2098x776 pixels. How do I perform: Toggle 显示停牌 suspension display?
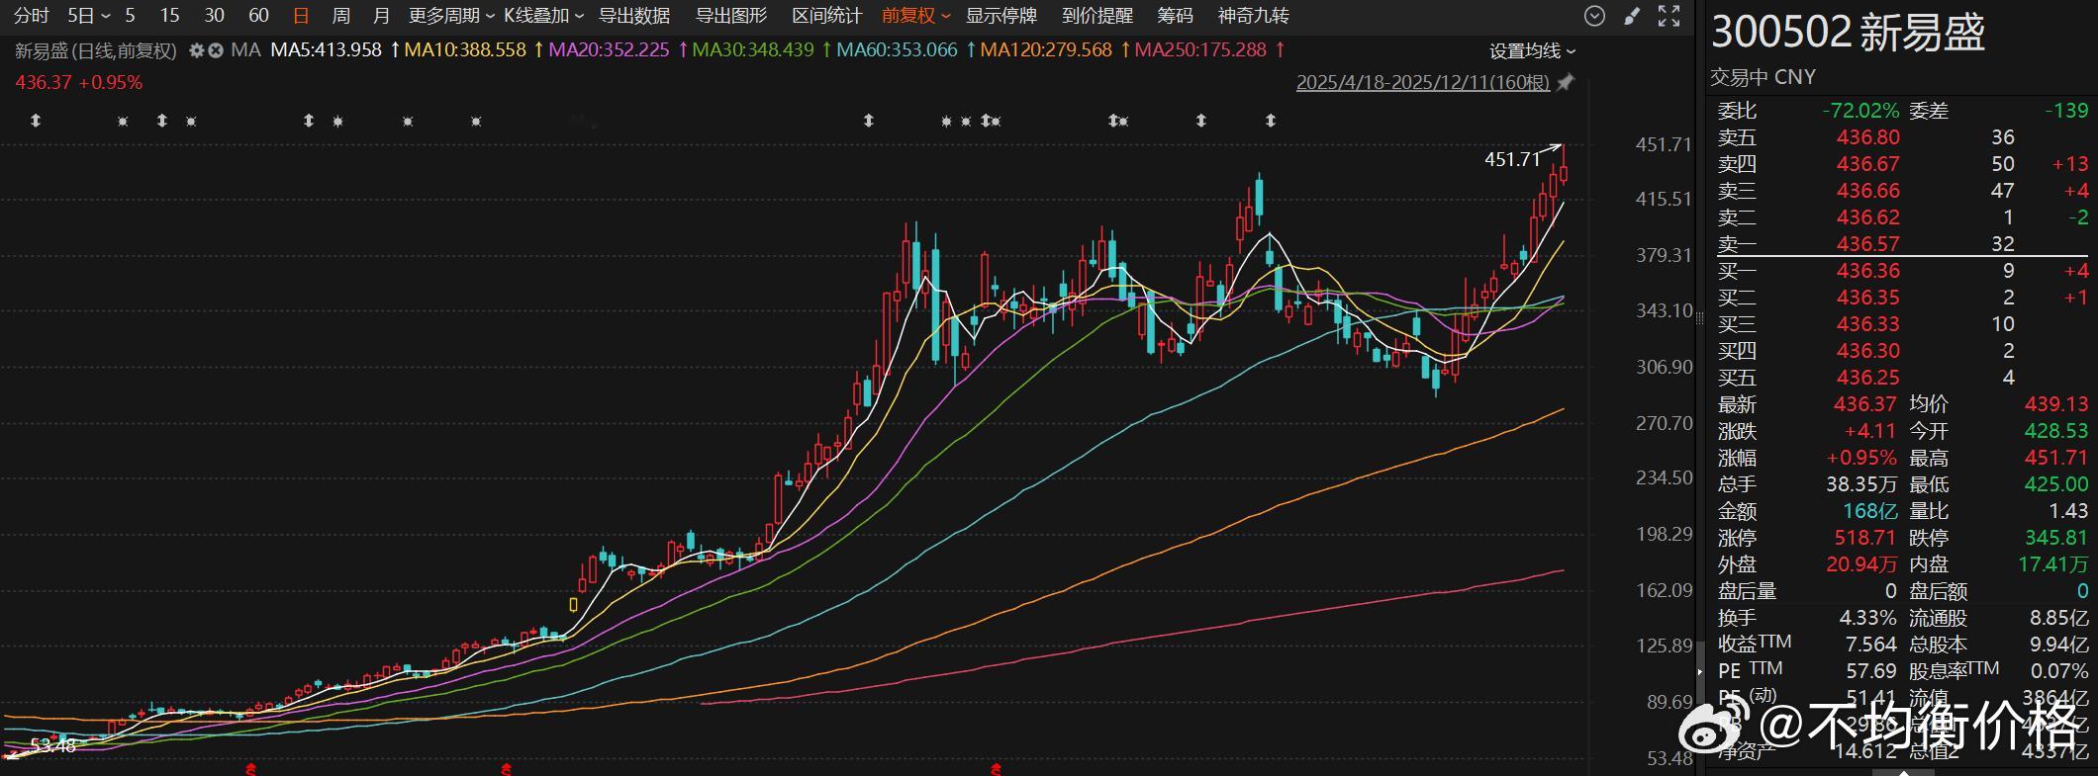click(1001, 16)
